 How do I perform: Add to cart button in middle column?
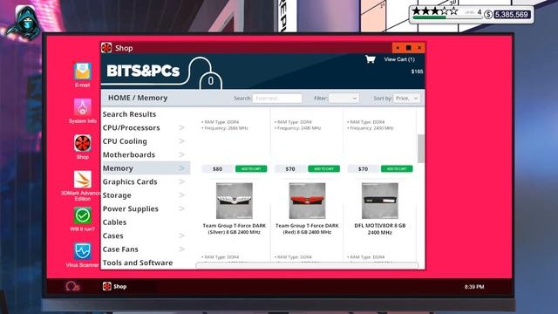(323, 168)
